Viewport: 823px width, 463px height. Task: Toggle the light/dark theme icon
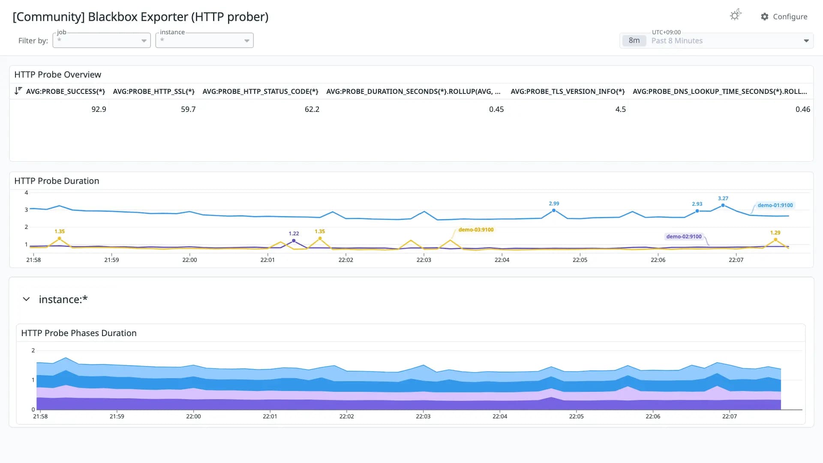(x=735, y=15)
